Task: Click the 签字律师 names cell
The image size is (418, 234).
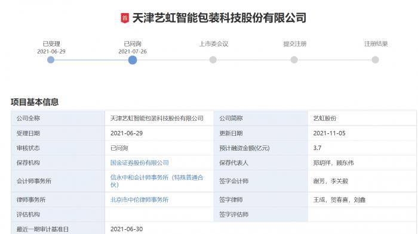Action: click(362, 199)
